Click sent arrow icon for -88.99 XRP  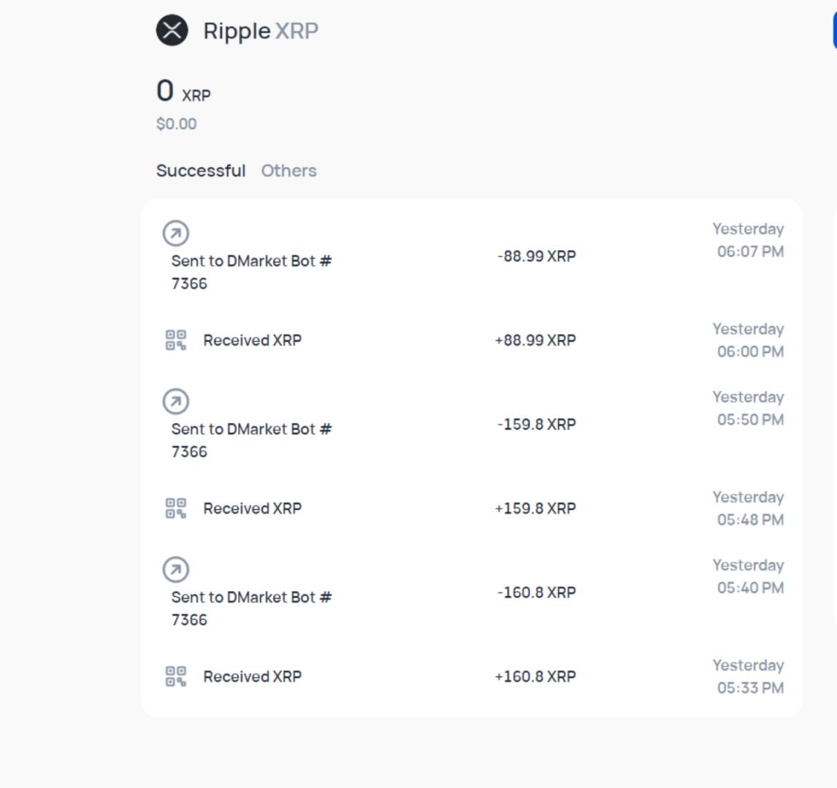[x=175, y=233]
